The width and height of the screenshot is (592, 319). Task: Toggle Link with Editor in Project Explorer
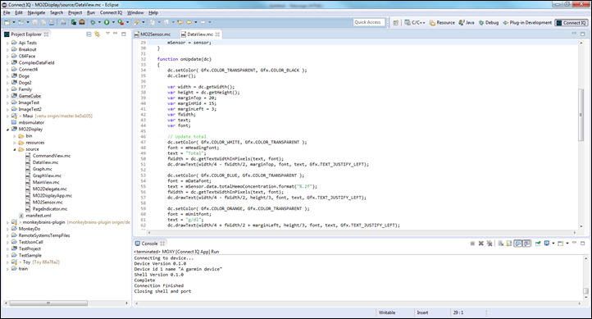97,34
